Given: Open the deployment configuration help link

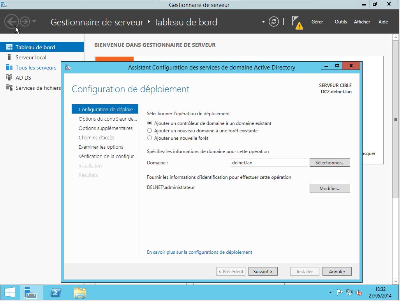Looking at the screenshot, I should pyautogui.click(x=199, y=252).
